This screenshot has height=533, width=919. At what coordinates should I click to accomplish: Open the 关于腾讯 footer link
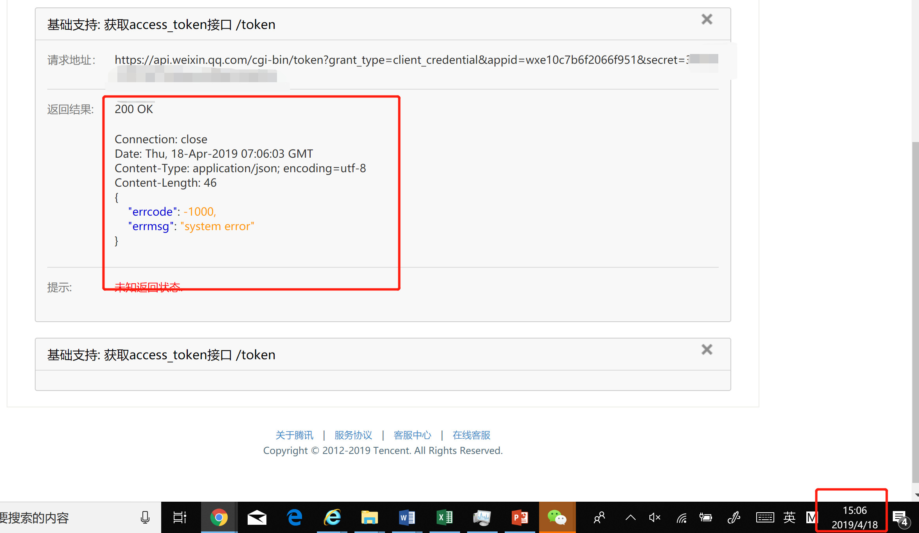294,435
